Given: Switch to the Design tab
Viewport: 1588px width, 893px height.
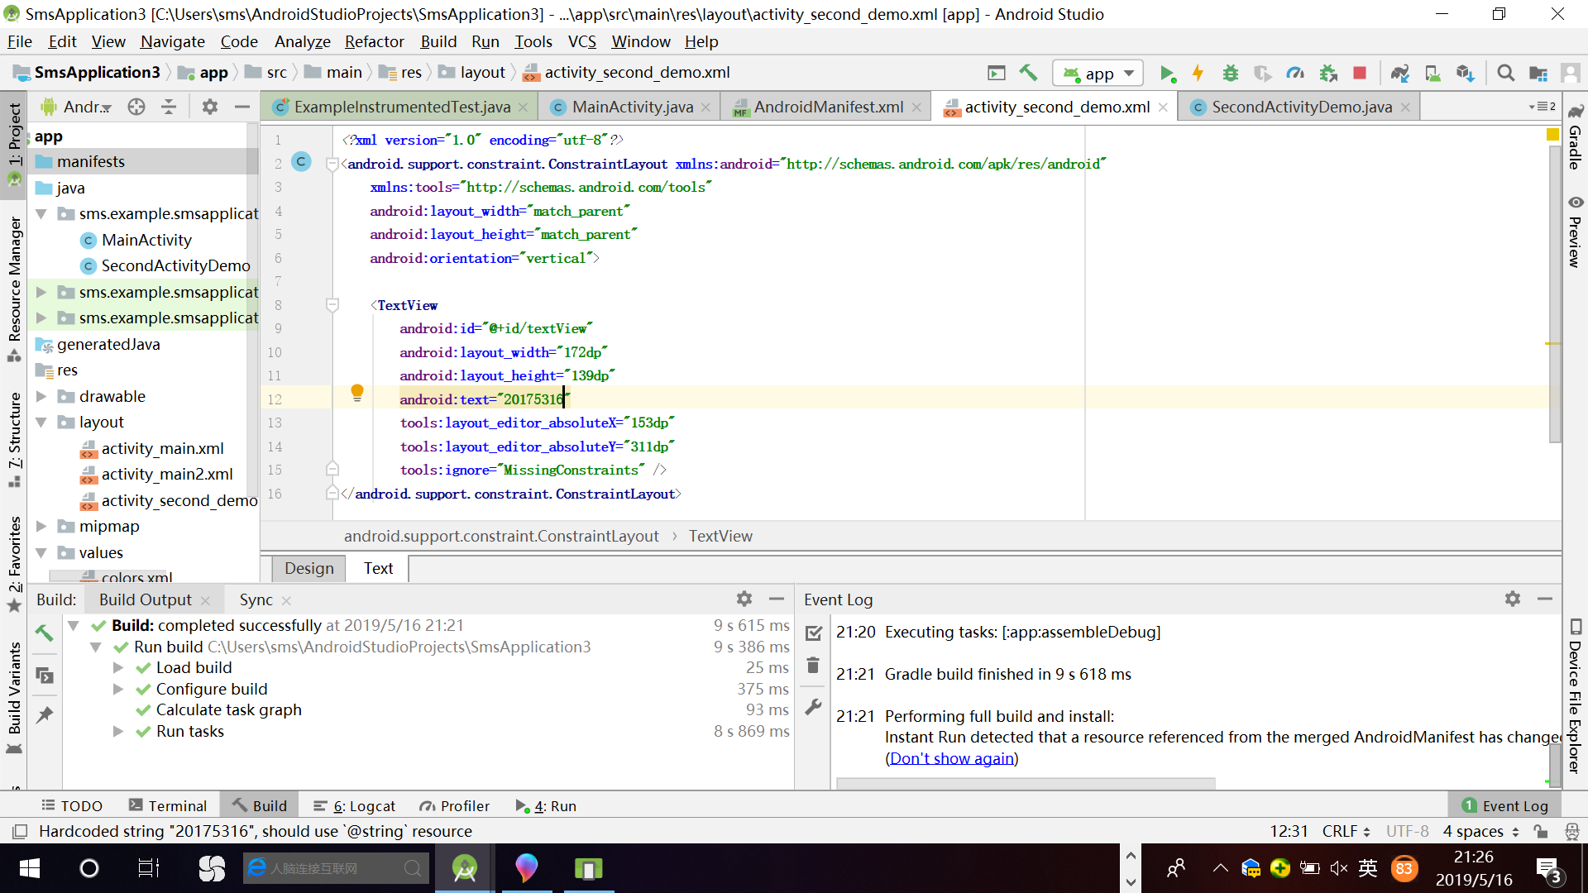Looking at the screenshot, I should coord(309,568).
